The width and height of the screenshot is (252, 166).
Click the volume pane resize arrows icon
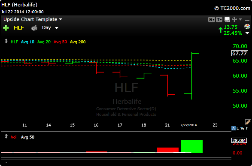(x=6, y=136)
